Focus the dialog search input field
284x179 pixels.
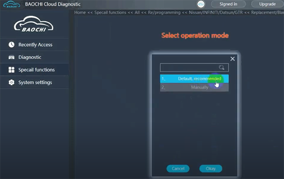(x=195, y=68)
